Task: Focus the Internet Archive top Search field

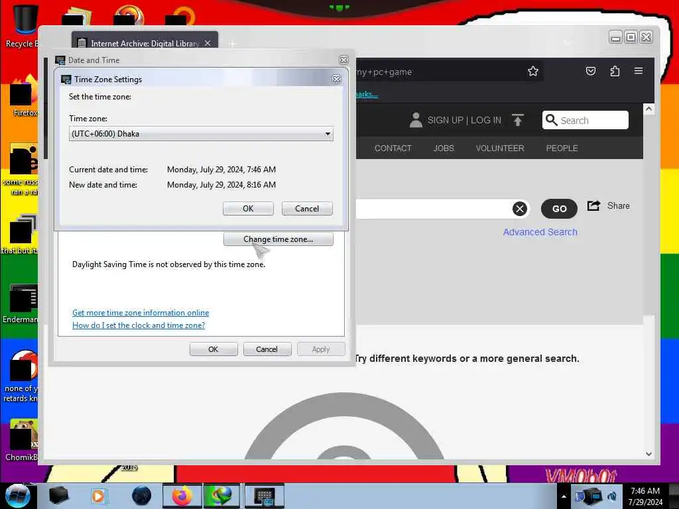Action: 585,120
